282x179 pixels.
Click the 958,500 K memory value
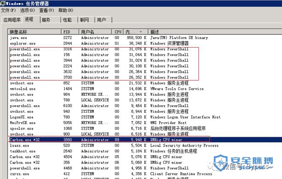click(136, 38)
